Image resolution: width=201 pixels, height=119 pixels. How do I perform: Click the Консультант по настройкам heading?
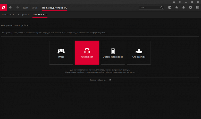(x=15, y=25)
